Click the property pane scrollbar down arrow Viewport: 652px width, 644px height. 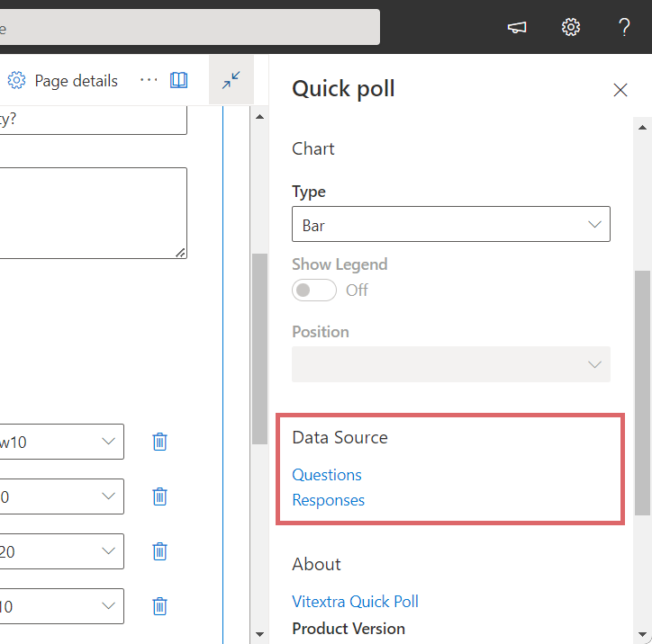click(x=642, y=634)
